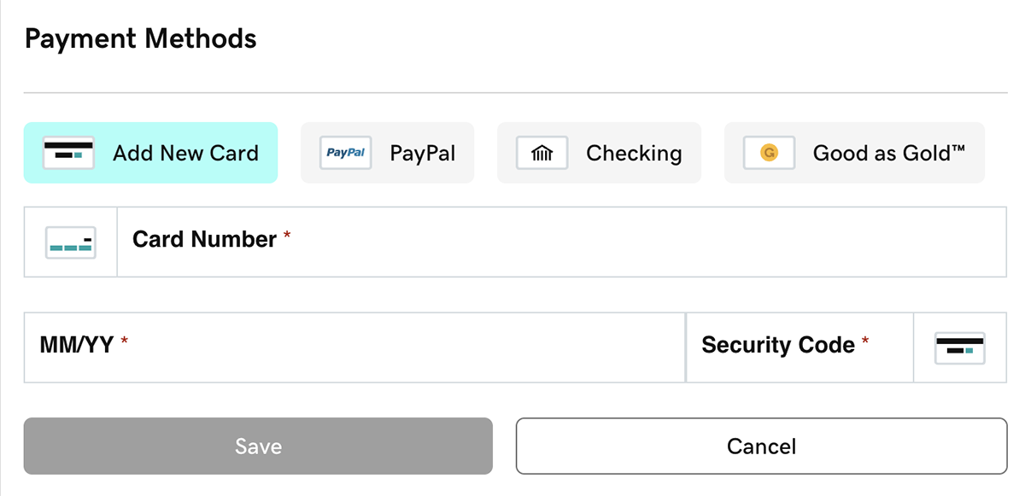
Task: Click the Payment Methods heading
Action: pos(141,38)
